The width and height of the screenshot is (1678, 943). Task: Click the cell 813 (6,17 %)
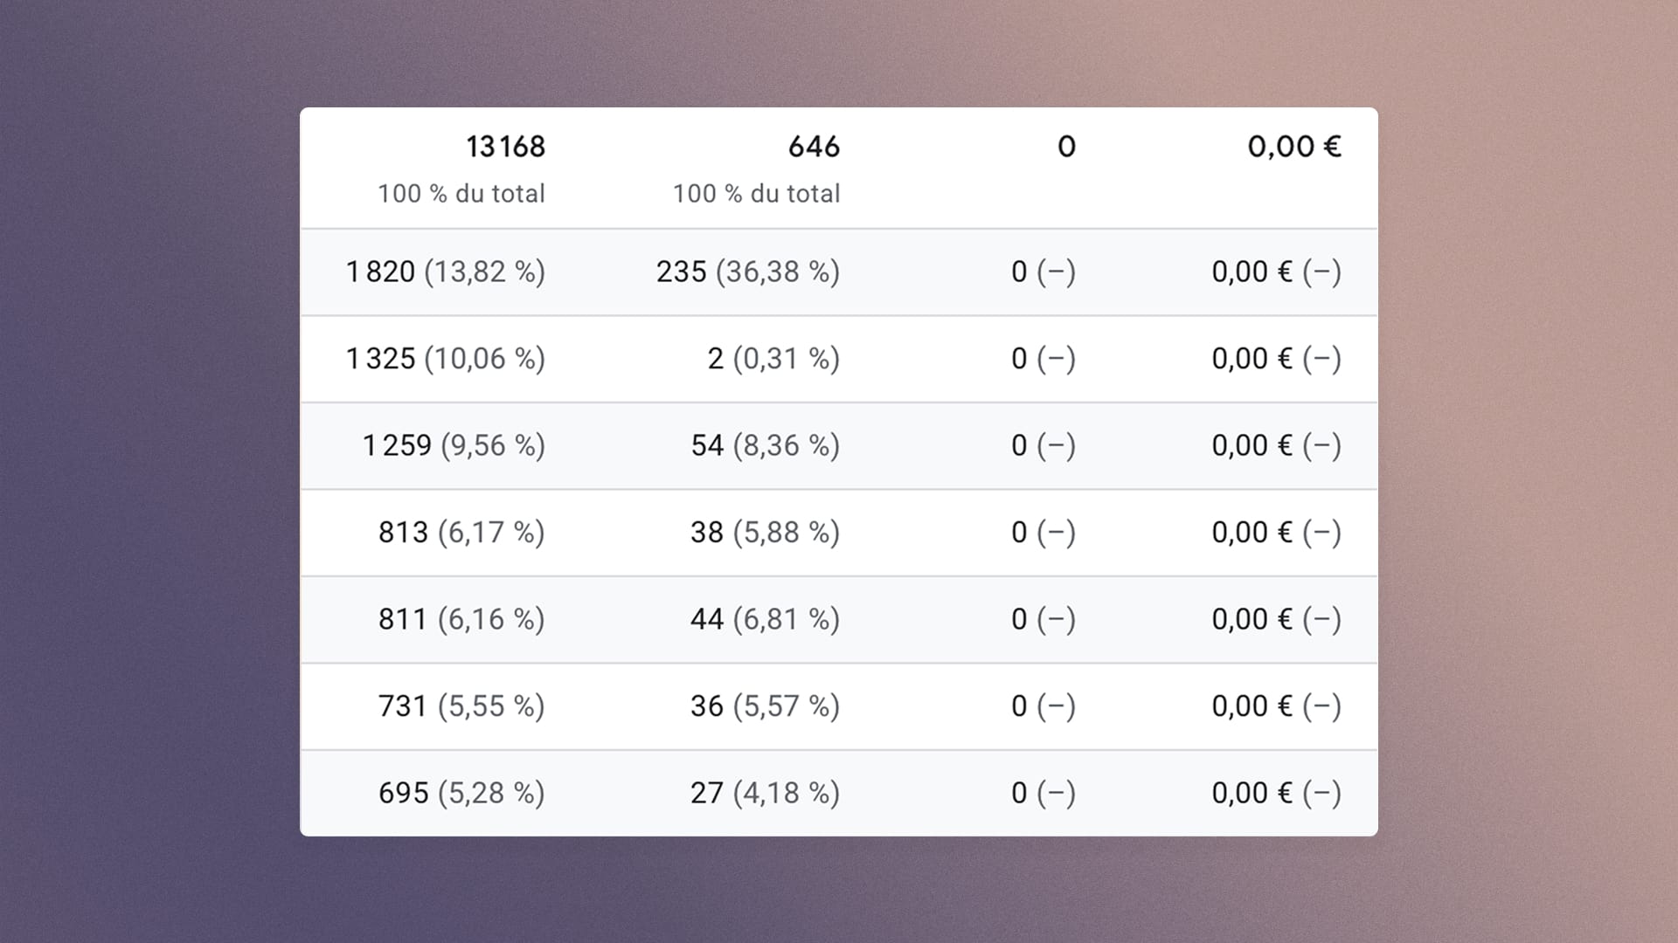461,532
